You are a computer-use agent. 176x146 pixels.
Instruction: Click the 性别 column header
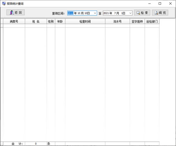click(x=51, y=21)
